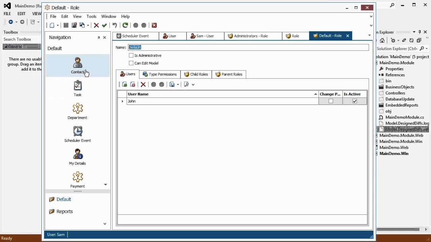Click the green checkmark Validate icon
The image size is (431, 242).
[104, 25]
